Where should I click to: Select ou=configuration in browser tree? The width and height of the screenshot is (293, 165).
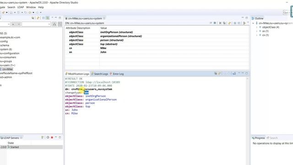pyautogui.click(x=10, y=53)
